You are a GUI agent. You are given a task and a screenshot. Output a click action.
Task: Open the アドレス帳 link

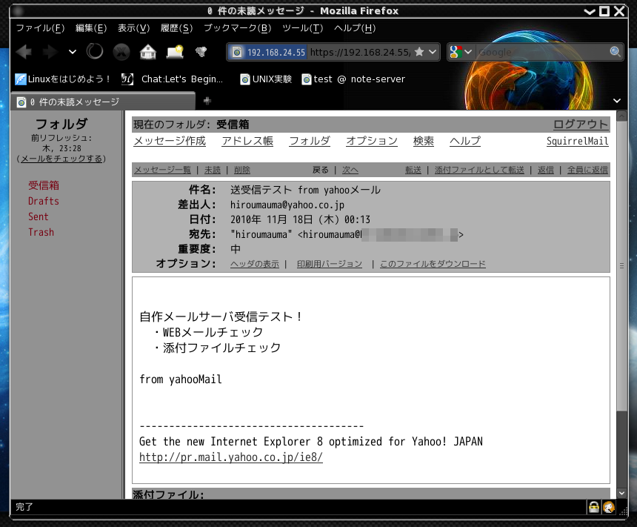click(247, 141)
